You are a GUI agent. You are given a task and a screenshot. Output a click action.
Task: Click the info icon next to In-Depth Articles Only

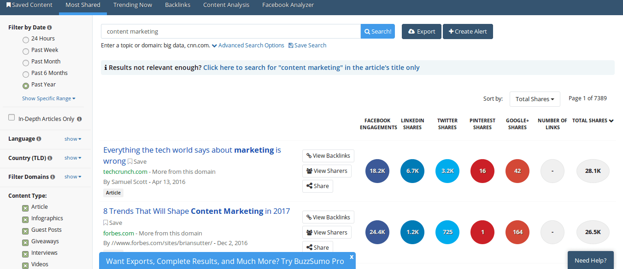coord(79,119)
